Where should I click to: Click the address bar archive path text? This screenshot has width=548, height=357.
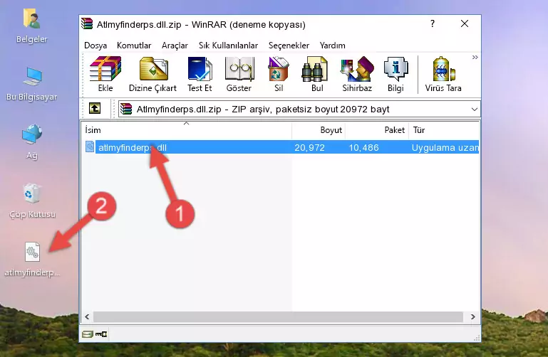pos(263,109)
